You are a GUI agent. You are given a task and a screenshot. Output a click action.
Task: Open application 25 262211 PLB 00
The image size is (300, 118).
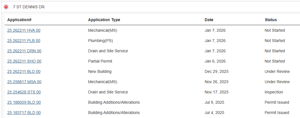24,41
